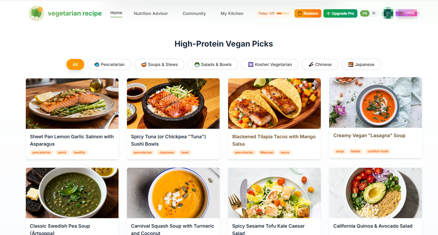Click the lightning bolt Upgrade Pro icon
Screen dimensions: 438x235
coord(328,13)
